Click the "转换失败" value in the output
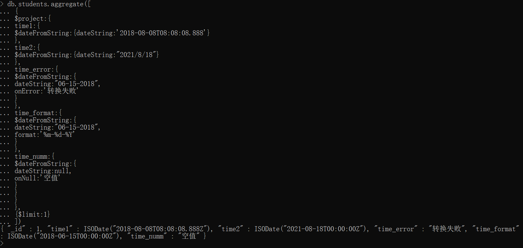This screenshot has height=248, width=523. pos(447,229)
